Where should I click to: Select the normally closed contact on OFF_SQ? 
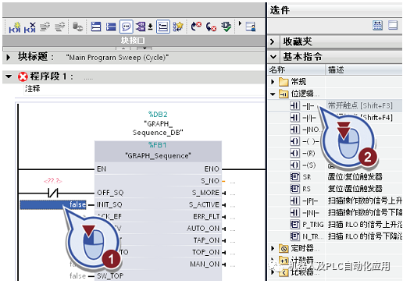point(53,193)
